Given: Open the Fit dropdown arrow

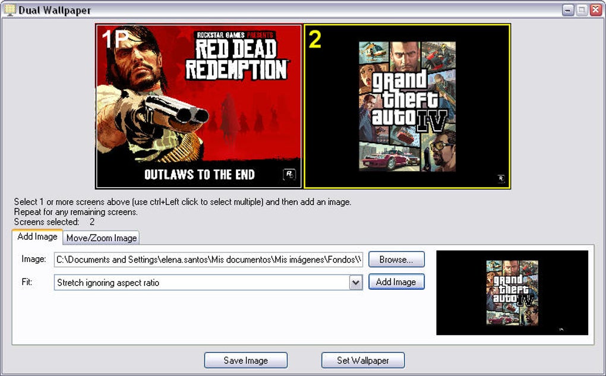Looking at the screenshot, I should 355,283.
